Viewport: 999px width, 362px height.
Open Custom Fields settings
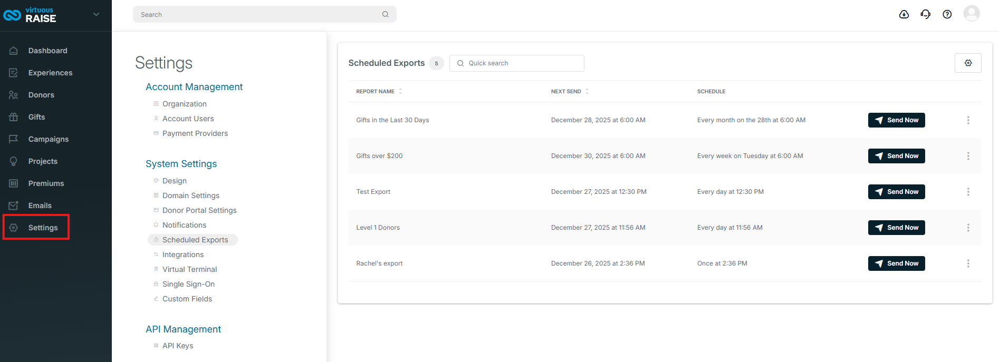tap(187, 299)
